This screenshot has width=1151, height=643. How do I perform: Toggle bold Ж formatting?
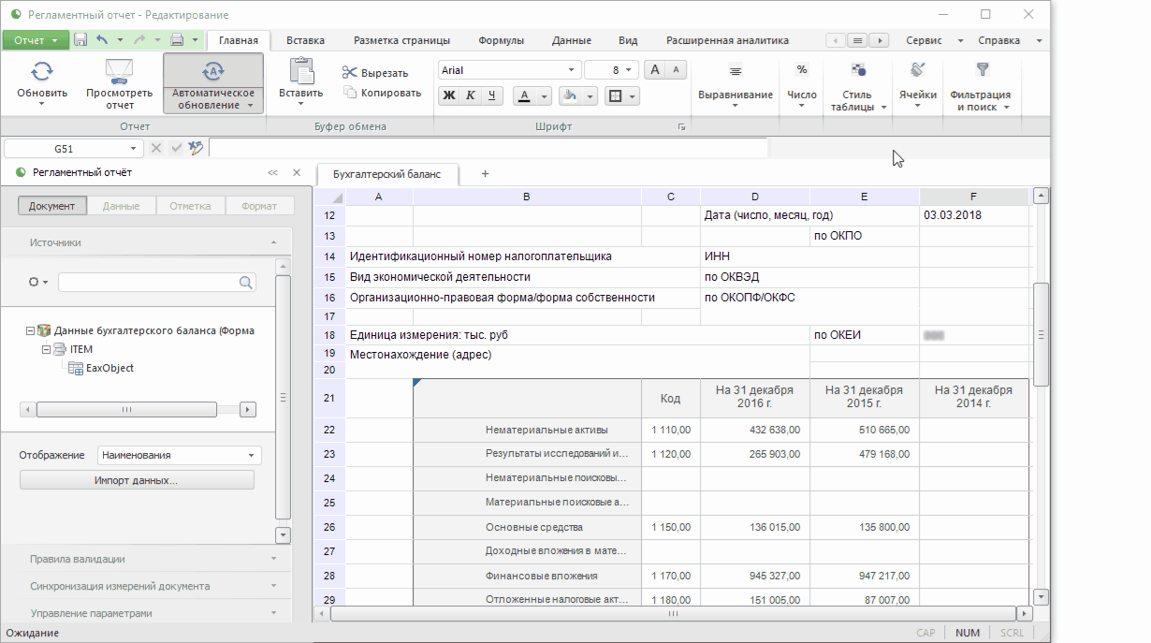pos(449,95)
